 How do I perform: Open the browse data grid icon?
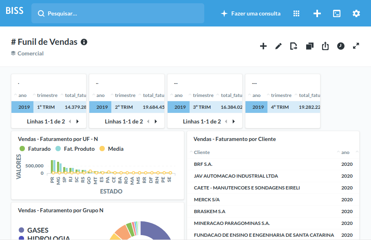click(x=296, y=13)
